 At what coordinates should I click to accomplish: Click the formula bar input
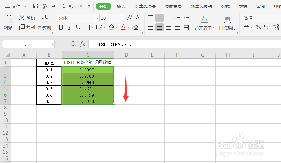[185, 44]
